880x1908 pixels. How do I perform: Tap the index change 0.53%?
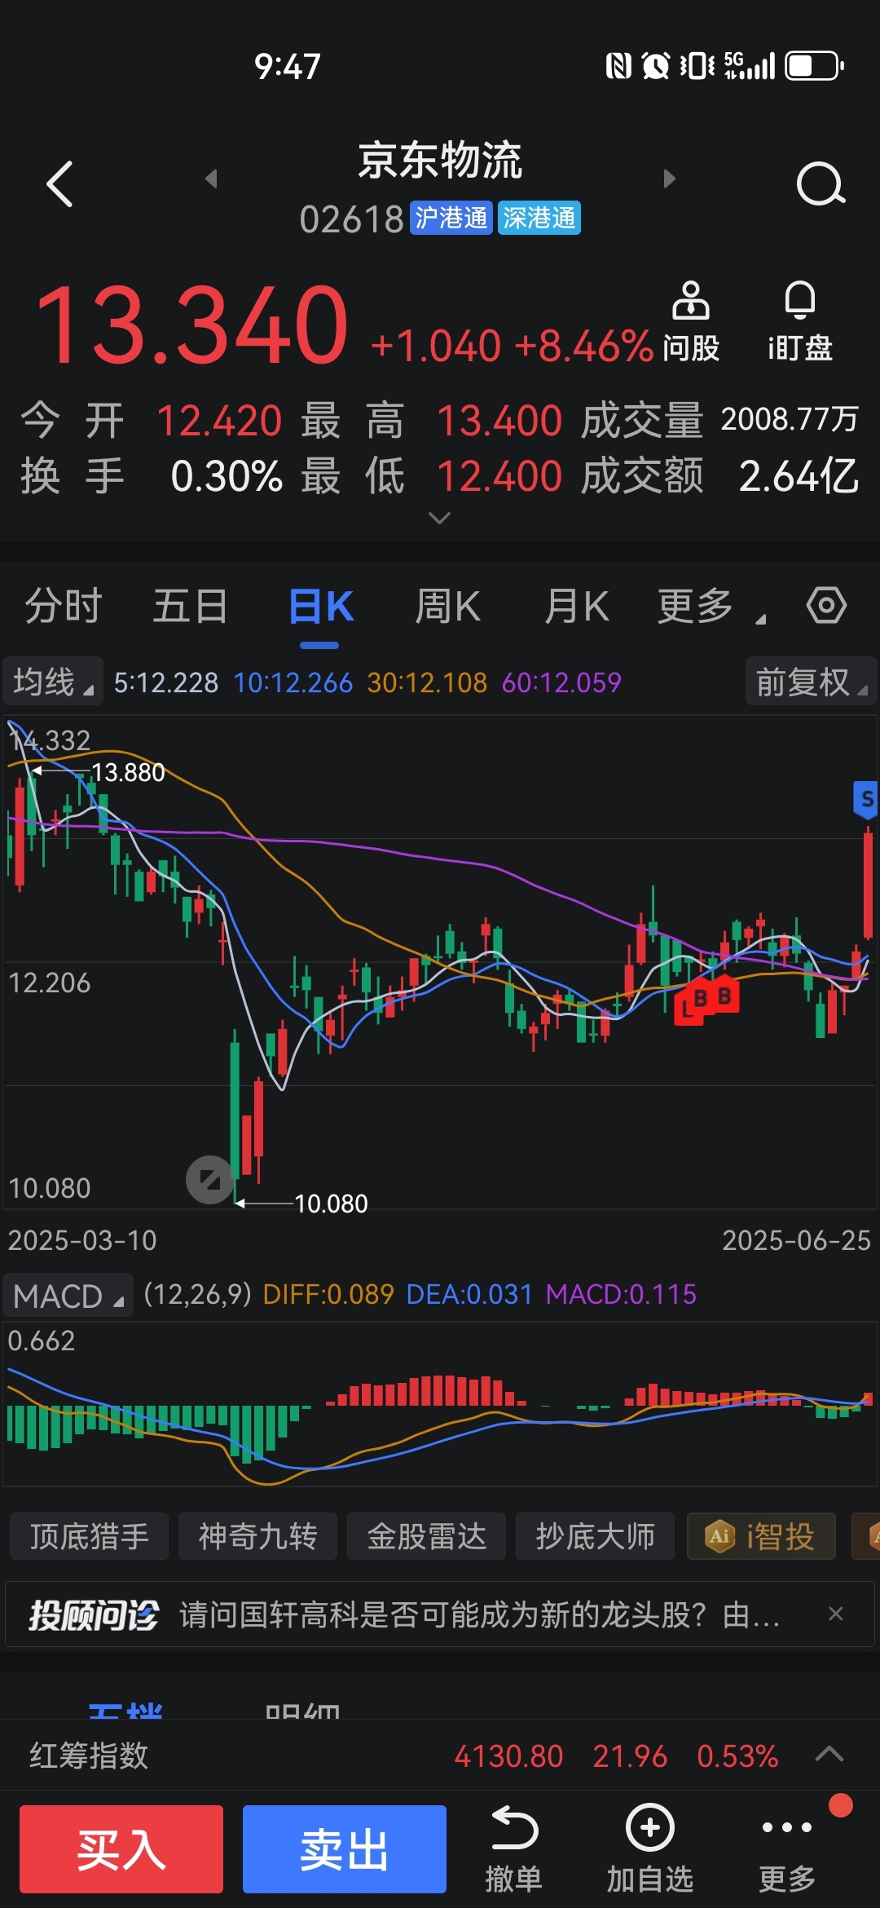pyautogui.click(x=737, y=1756)
